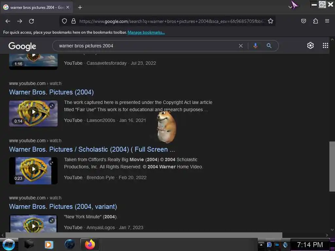Open the Save to Pocket icon
This screenshot has width=335, height=251.
pyautogui.click(x=303, y=21)
